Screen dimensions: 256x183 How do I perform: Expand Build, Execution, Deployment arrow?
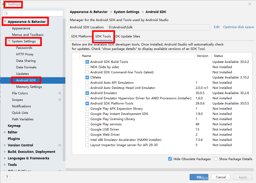5,152
